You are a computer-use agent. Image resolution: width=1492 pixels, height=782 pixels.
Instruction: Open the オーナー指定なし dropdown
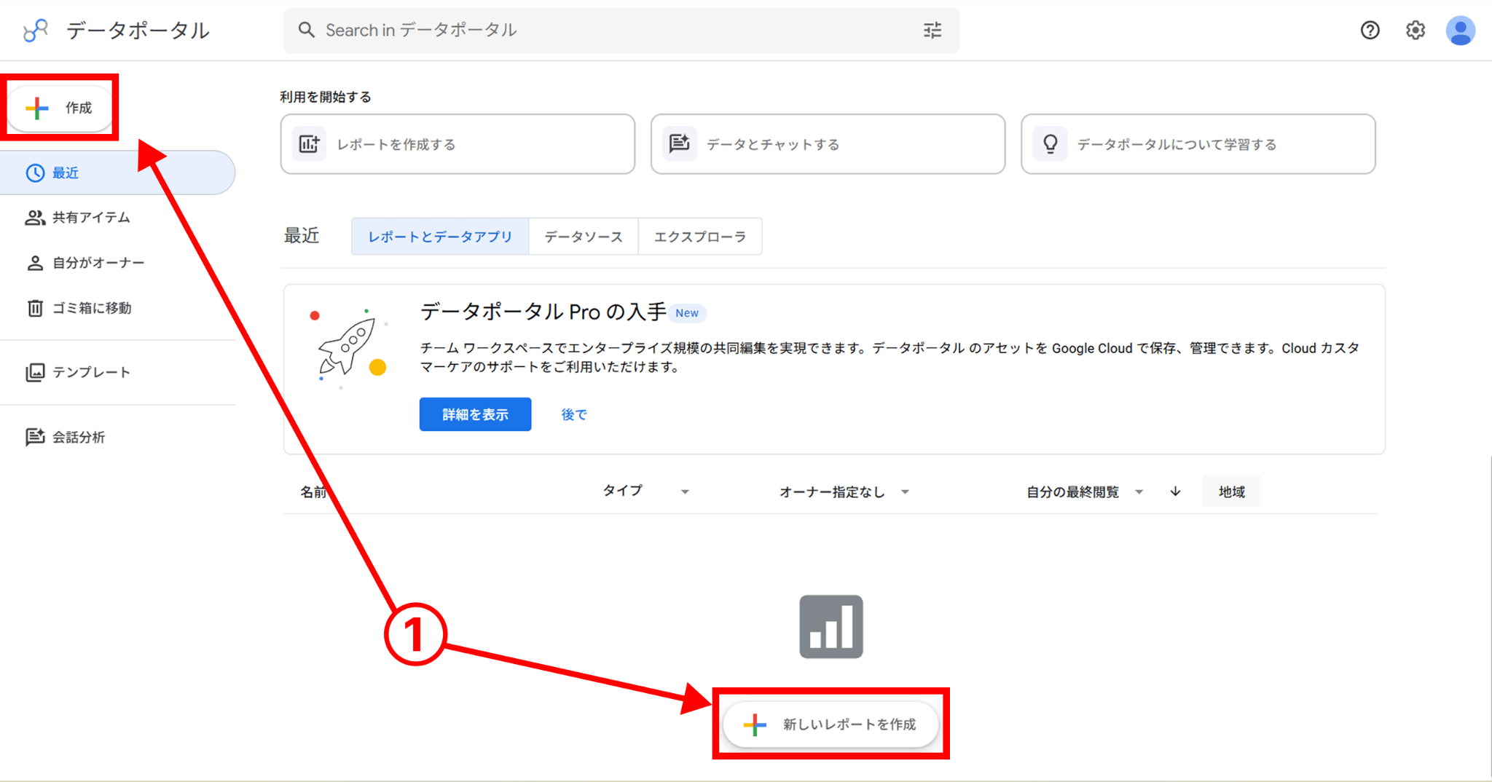844,492
